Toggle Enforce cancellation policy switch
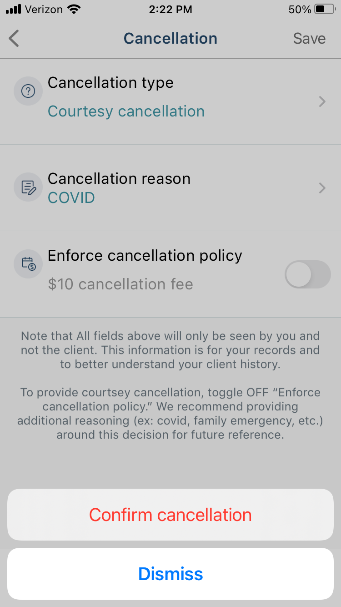Image resolution: width=341 pixels, height=607 pixels. [x=308, y=274]
